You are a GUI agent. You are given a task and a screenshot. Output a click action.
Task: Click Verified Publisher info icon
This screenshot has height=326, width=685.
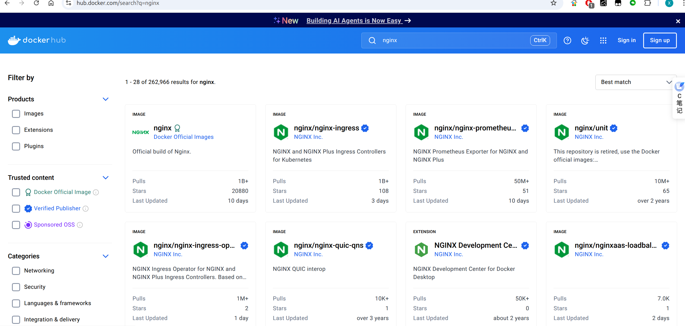[86, 209]
